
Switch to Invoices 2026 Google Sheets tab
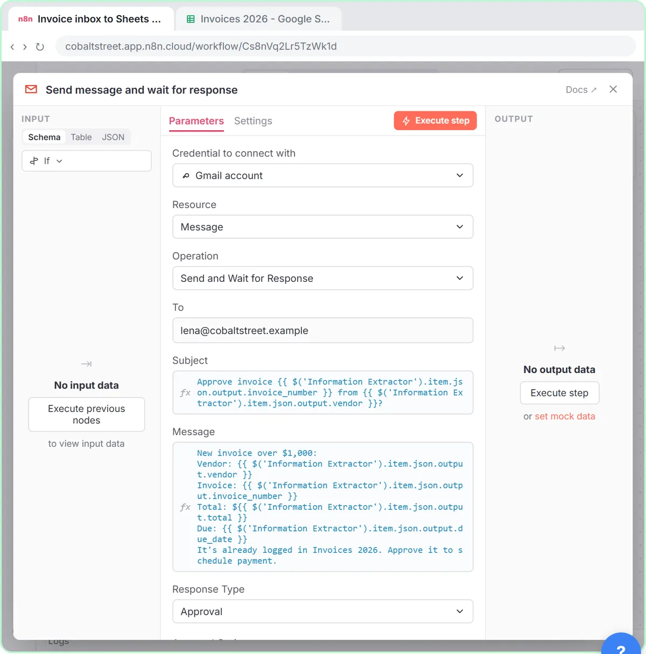(x=259, y=19)
